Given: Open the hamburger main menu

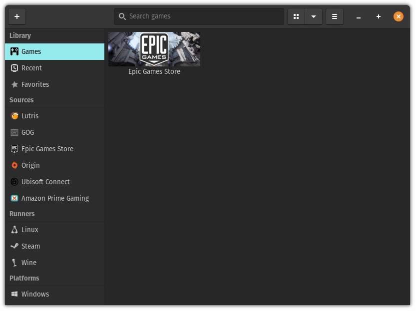Looking at the screenshot, I should (335, 16).
